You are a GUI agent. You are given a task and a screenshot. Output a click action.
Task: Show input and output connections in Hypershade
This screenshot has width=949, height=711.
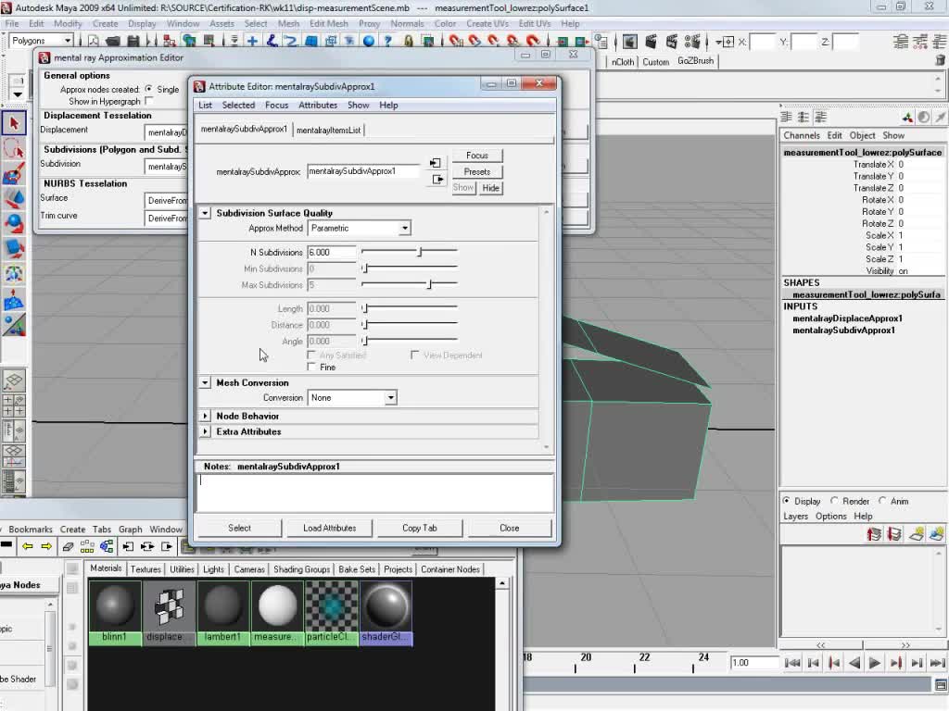pyautogui.click(x=147, y=546)
